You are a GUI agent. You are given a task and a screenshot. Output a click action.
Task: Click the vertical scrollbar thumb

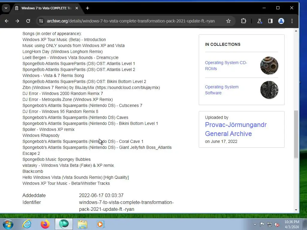click(296, 134)
